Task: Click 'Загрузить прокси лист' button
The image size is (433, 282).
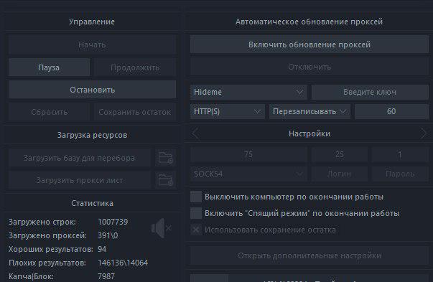Action: coord(80,180)
